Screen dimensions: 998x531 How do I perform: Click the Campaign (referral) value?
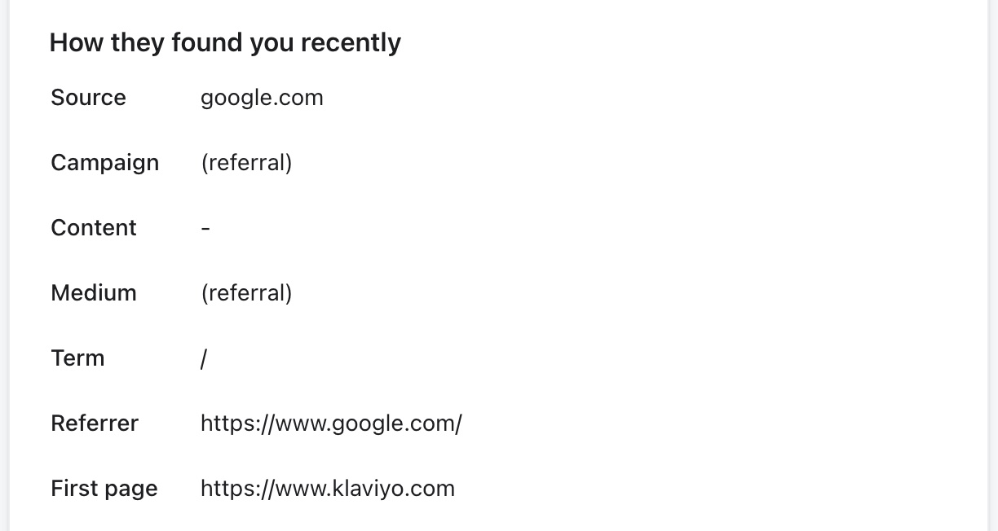(x=246, y=163)
